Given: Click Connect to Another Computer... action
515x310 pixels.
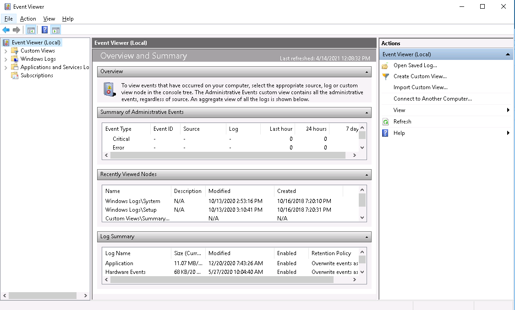Looking at the screenshot, I should point(433,99).
